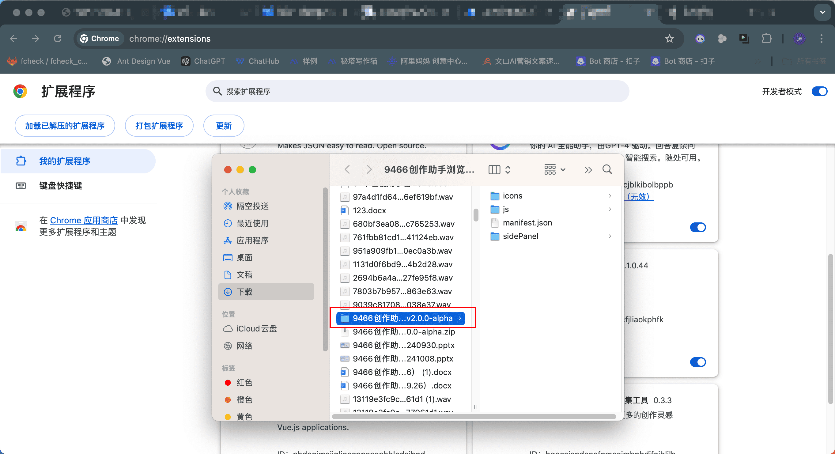Expand the js folder chevron
Image resolution: width=835 pixels, height=454 pixels.
pyautogui.click(x=610, y=209)
